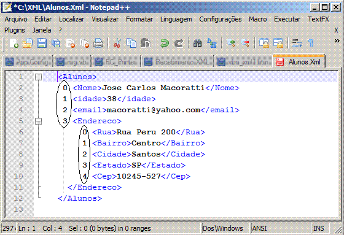Open the Configurações menu
This screenshot has width=344, height=235.
221,19
